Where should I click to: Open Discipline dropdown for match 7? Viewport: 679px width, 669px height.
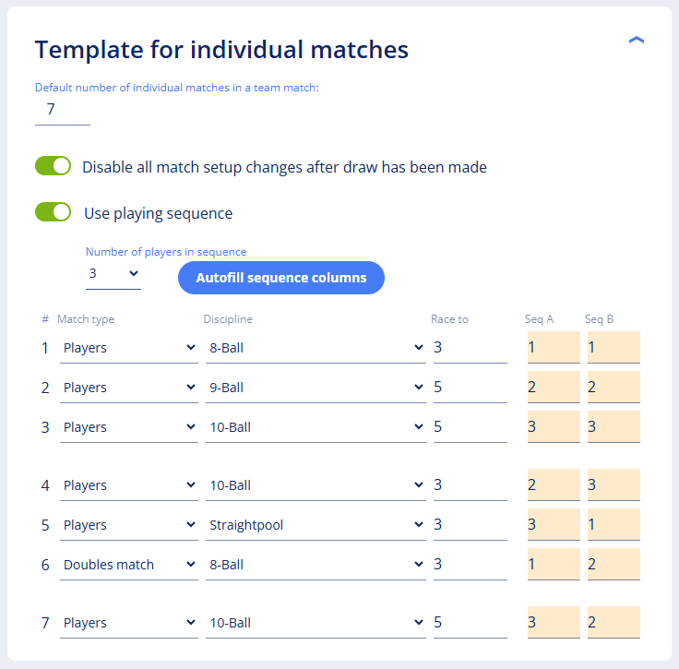316,623
